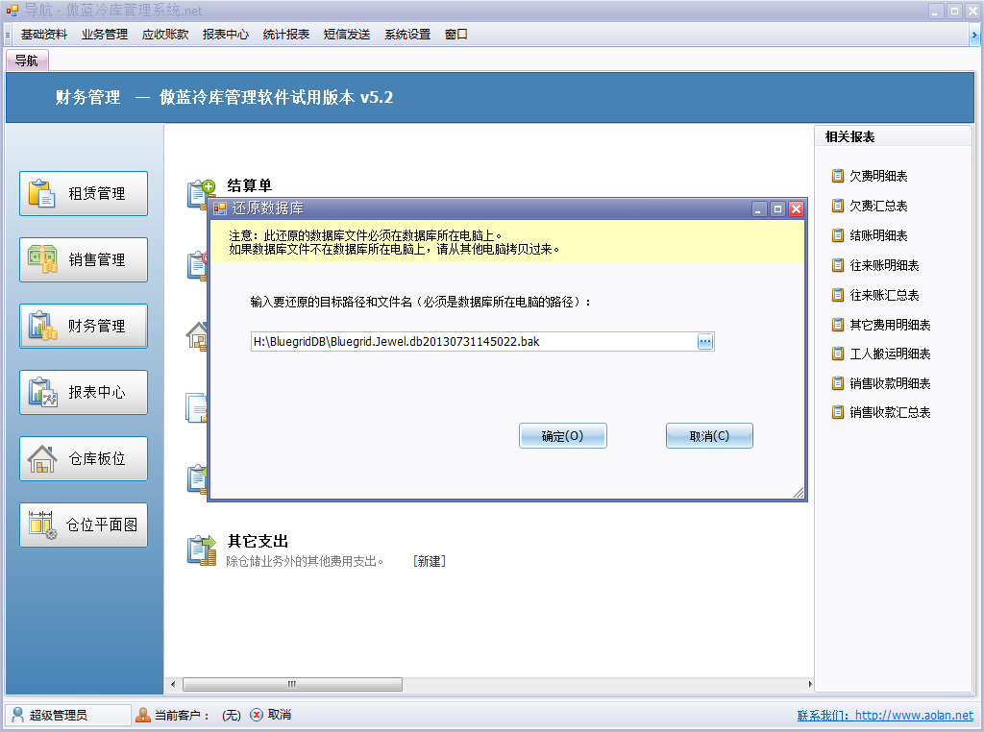Open the 欠费明细表 report
The width and height of the screenshot is (984, 732).
click(877, 177)
